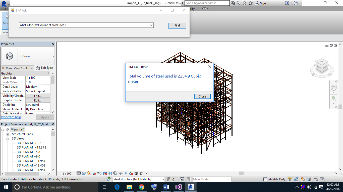Collapse the 3D Views tree node
343x192 pixels.
point(8,139)
